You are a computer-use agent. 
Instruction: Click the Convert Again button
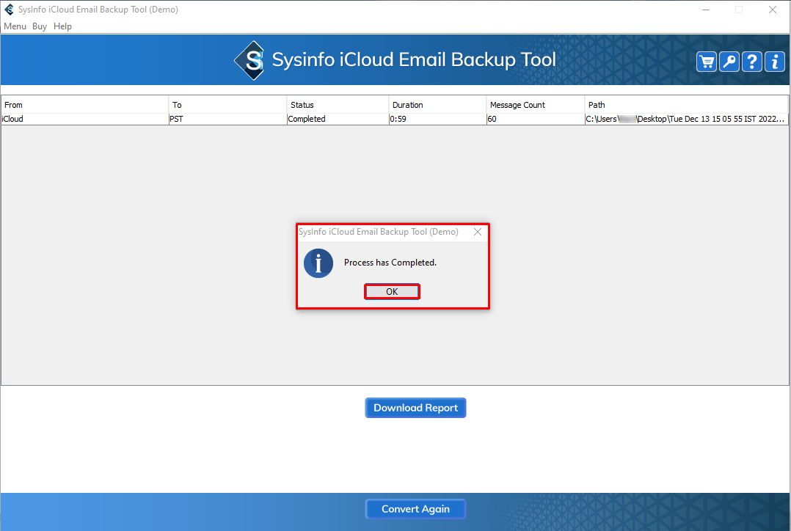click(x=415, y=509)
